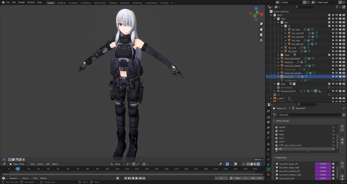The width and height of the screenshot is (347, 184).
Task: Disable eye_blink_happy_left shape key checkbox
Action: pos(333,164)
